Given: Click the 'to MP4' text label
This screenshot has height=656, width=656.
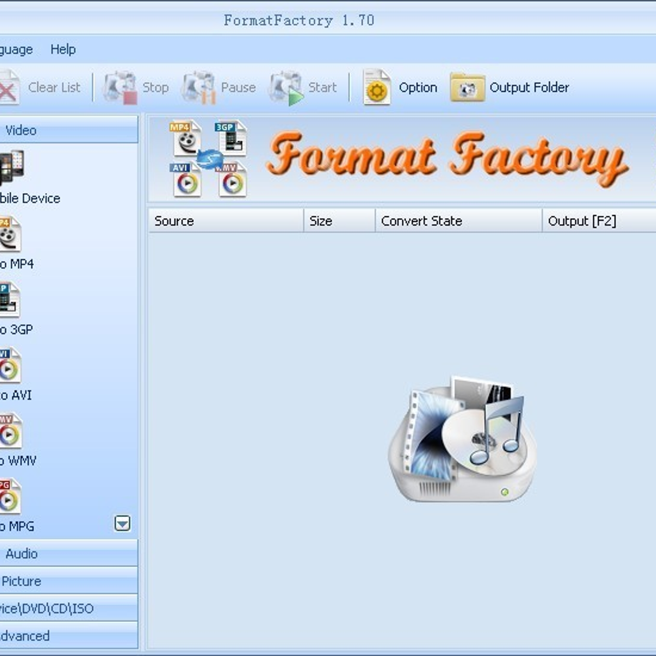Looking at the screenshot, I should [x=17, y=264].
